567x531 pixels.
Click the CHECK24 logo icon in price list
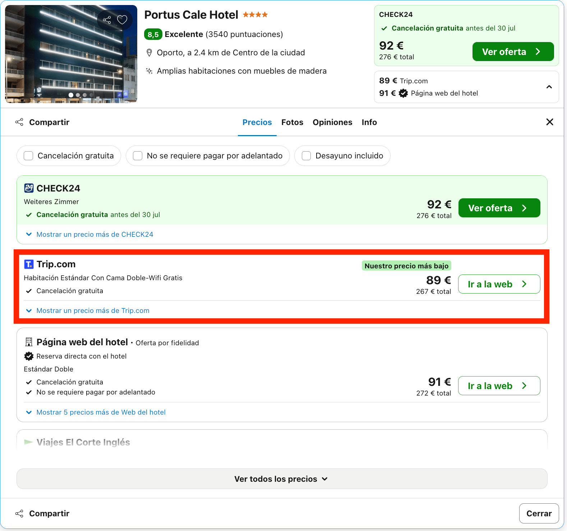(x=29, y=188)
